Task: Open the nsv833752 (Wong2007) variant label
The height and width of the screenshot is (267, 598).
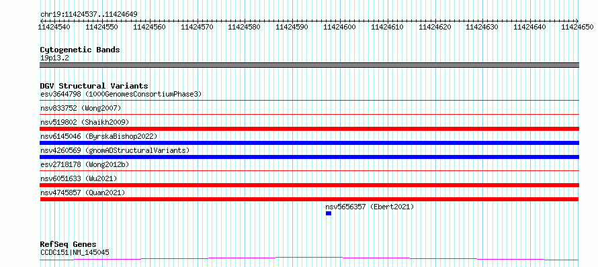Action: pyautogui.click(x=81, y=108)
